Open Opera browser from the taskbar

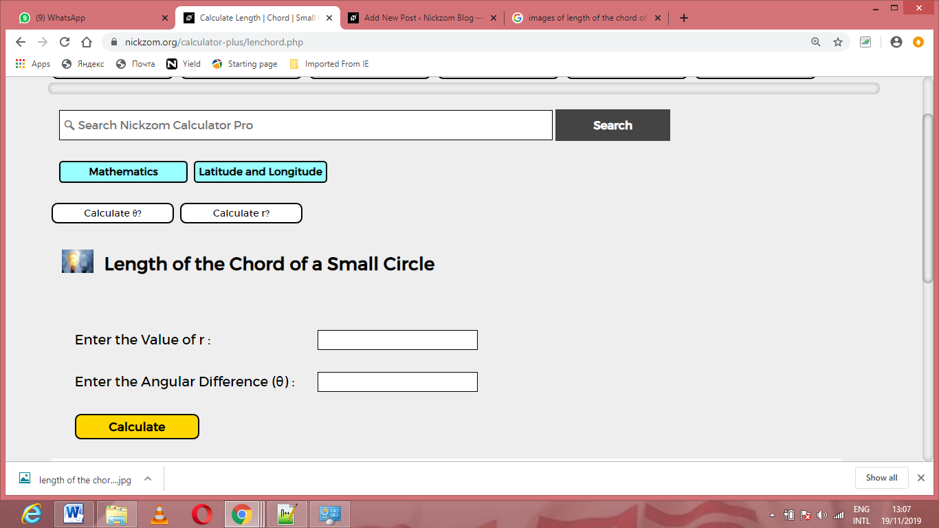coord(202,514)
